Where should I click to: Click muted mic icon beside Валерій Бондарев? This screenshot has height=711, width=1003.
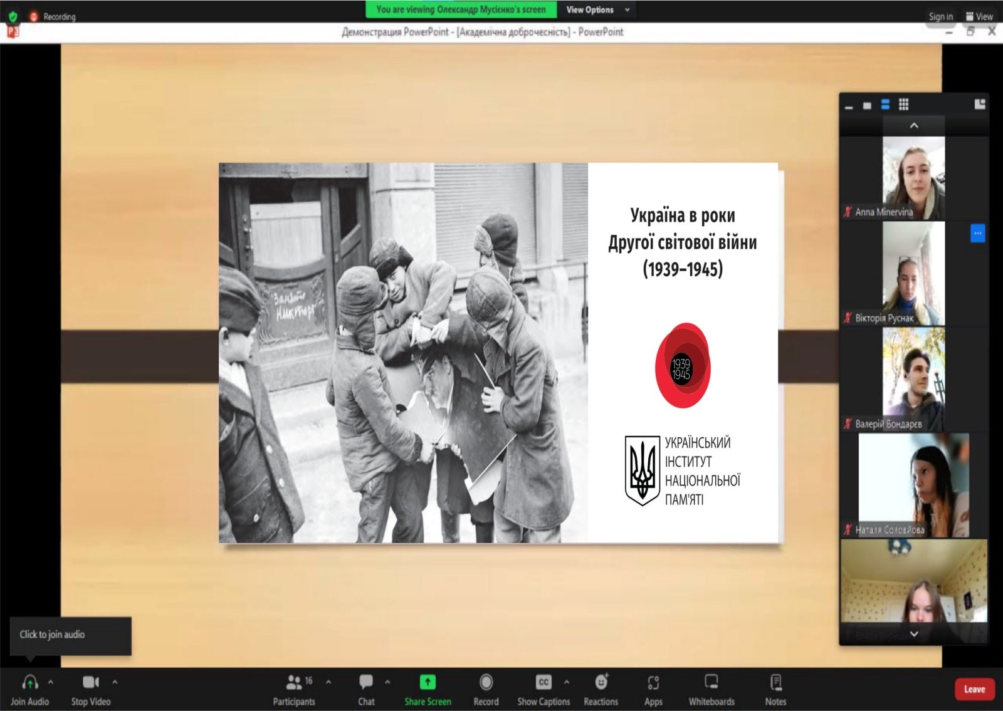click(848, 424)
